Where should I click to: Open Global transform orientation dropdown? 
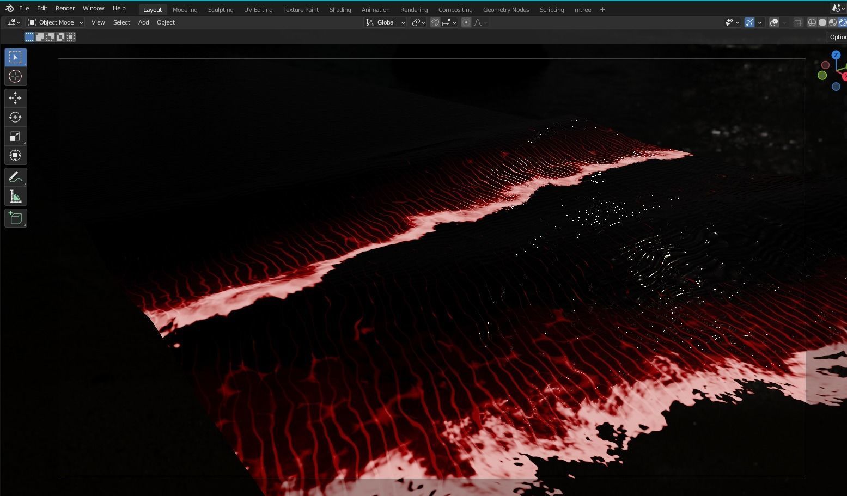coord(385,22)
